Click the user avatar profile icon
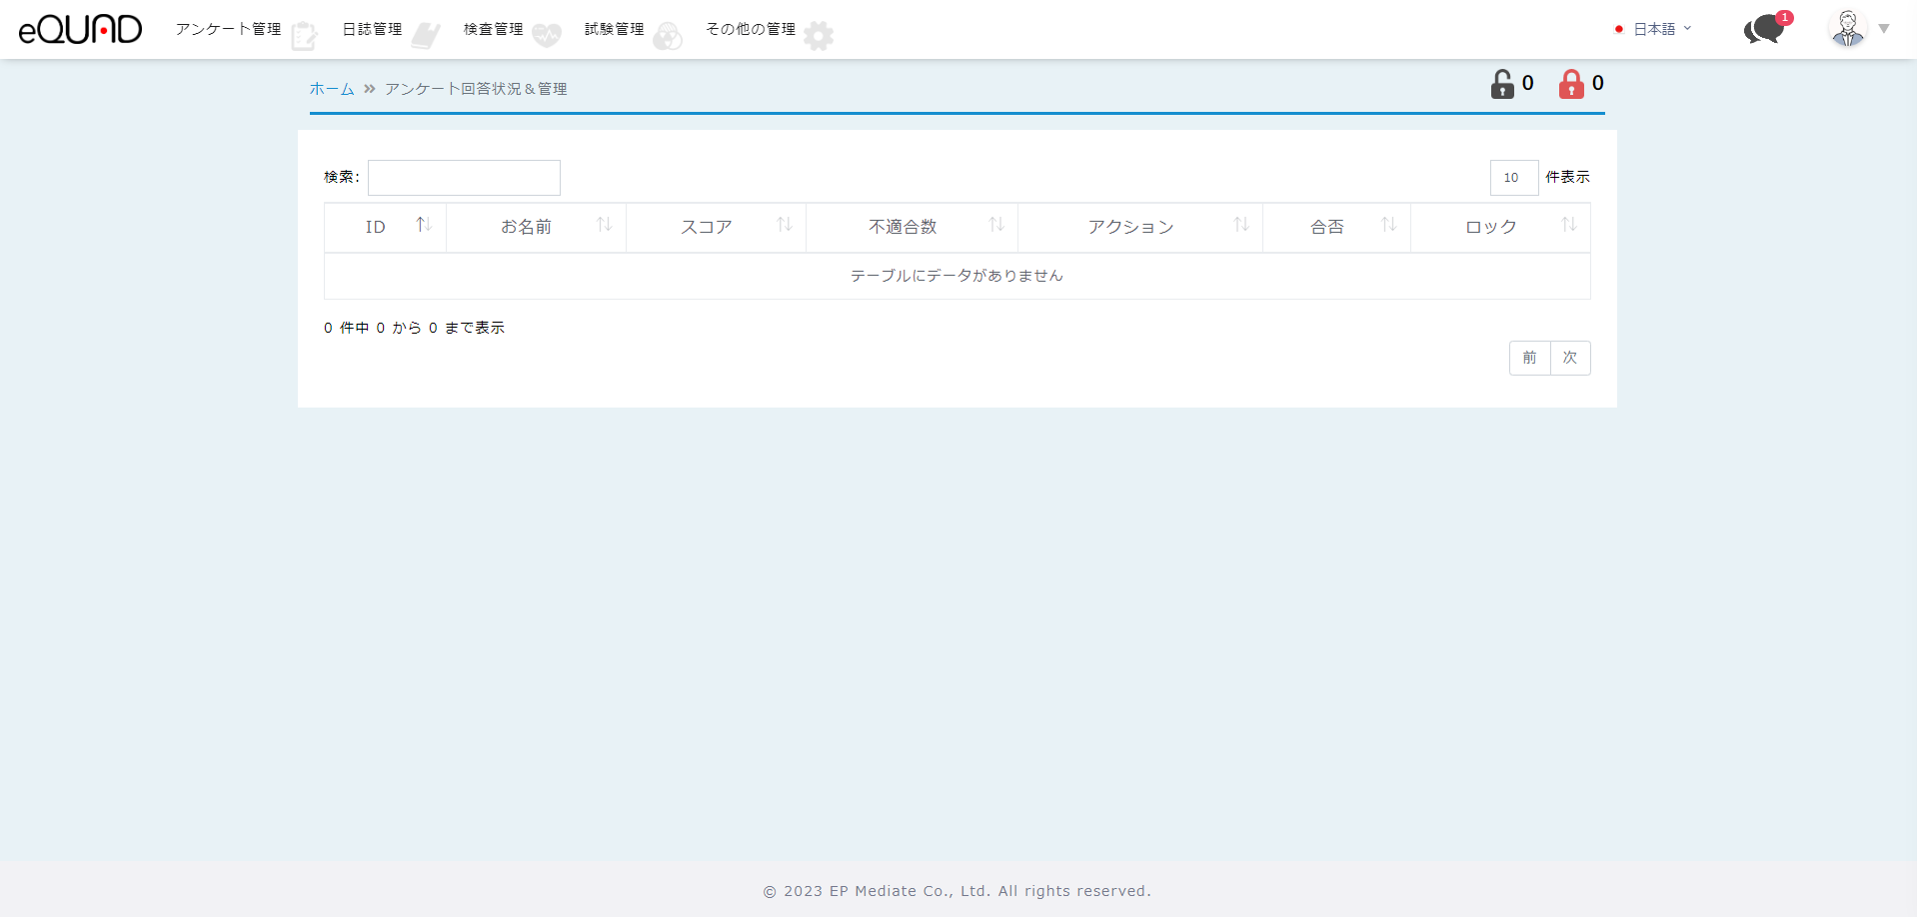Image resolution: width=1917 pixels, height=917 pixels. pyautogui.click(x=1847, y=29)
